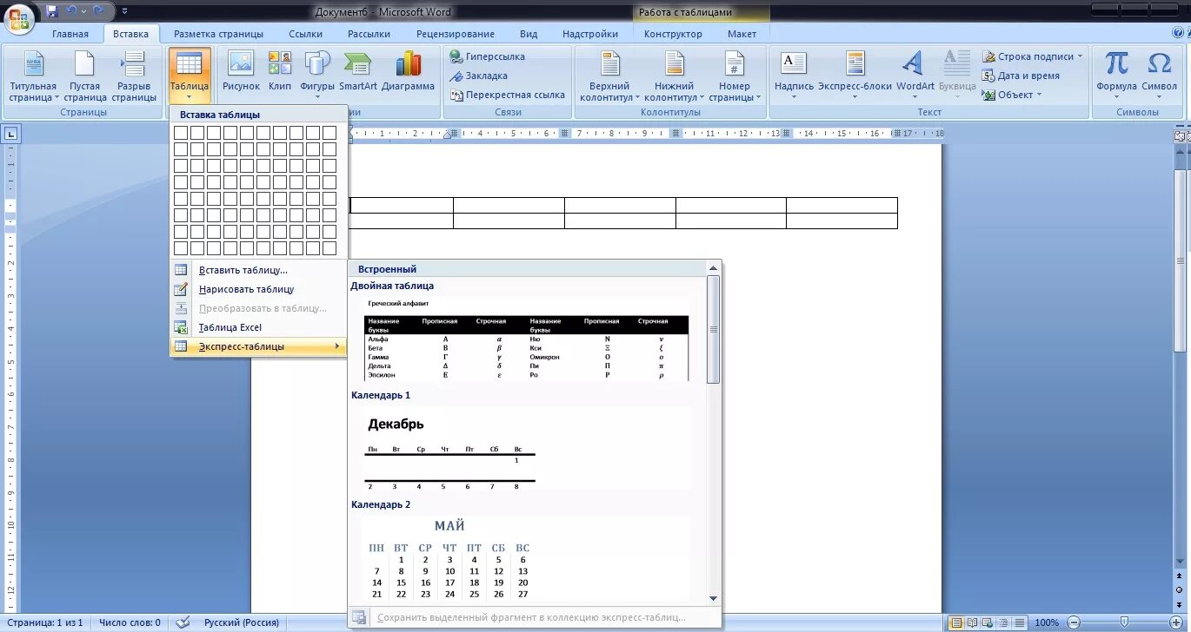Select the Календарь 2 quick table preview
Screen dimensions: 1191x632
527,557
